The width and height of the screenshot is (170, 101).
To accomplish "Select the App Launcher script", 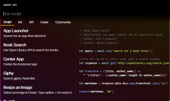I will pyautogui.click(x=38, y=33).
